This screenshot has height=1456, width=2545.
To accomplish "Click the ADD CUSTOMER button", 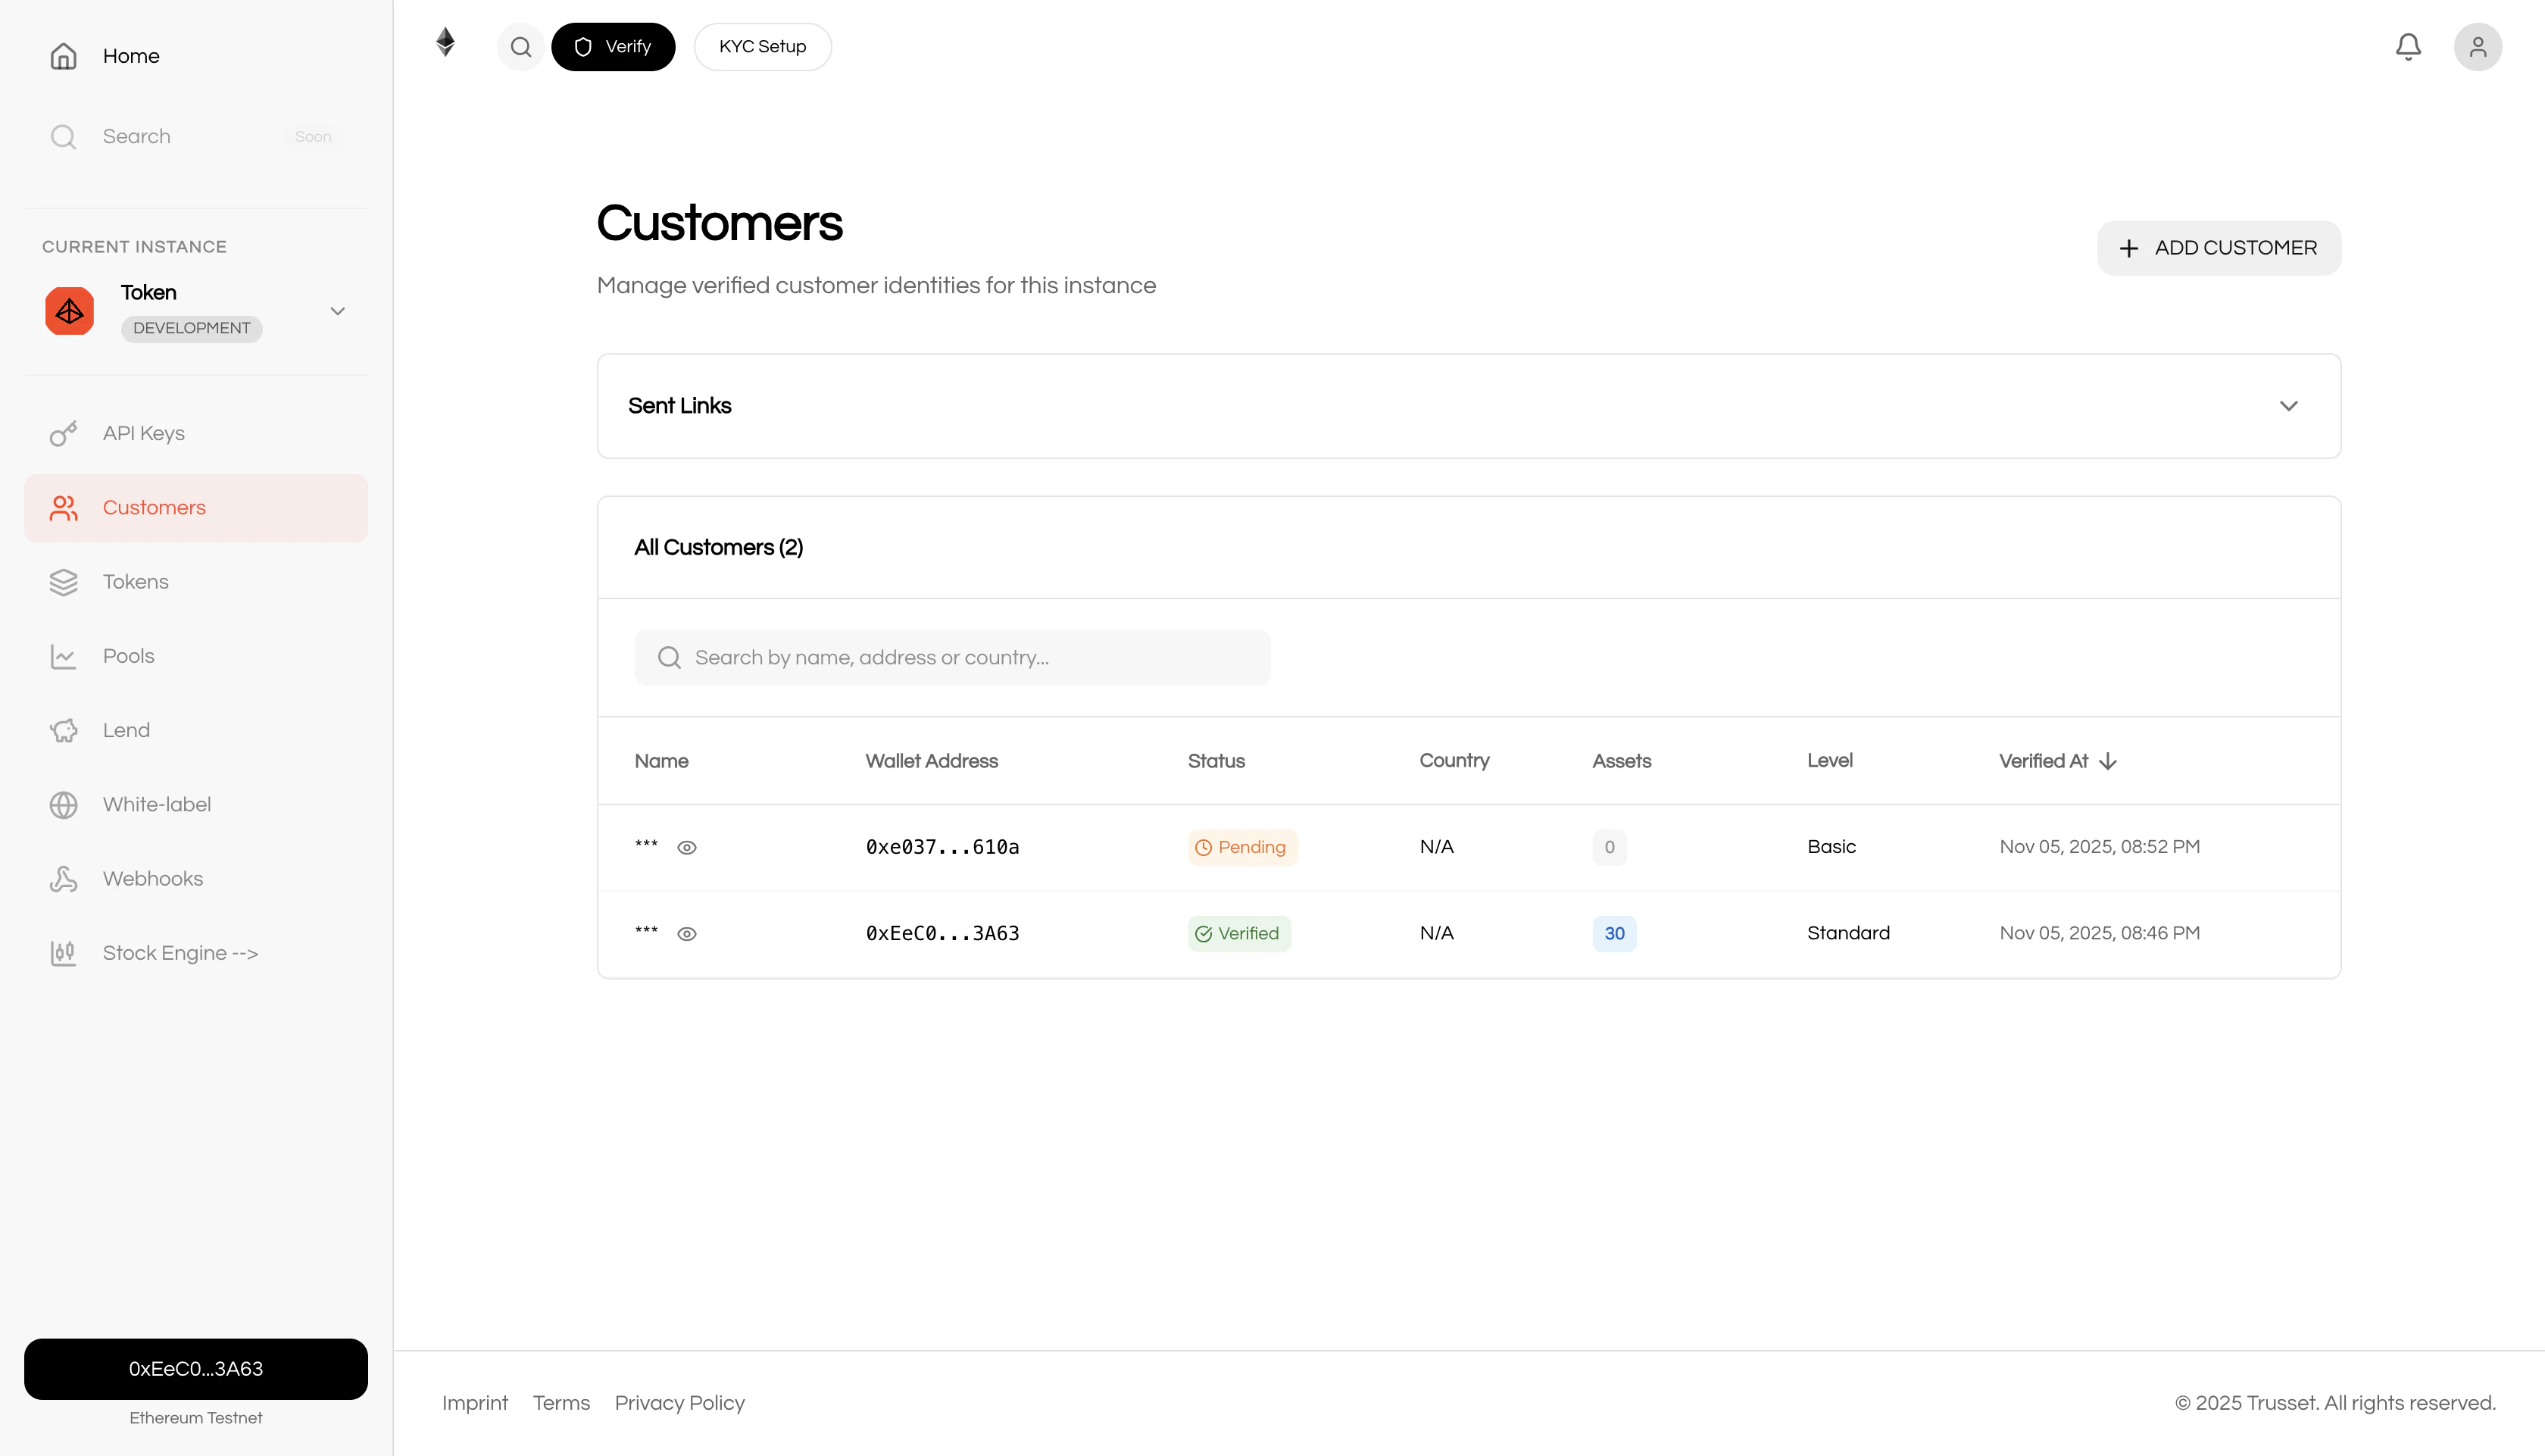I will click(2218, 247).
